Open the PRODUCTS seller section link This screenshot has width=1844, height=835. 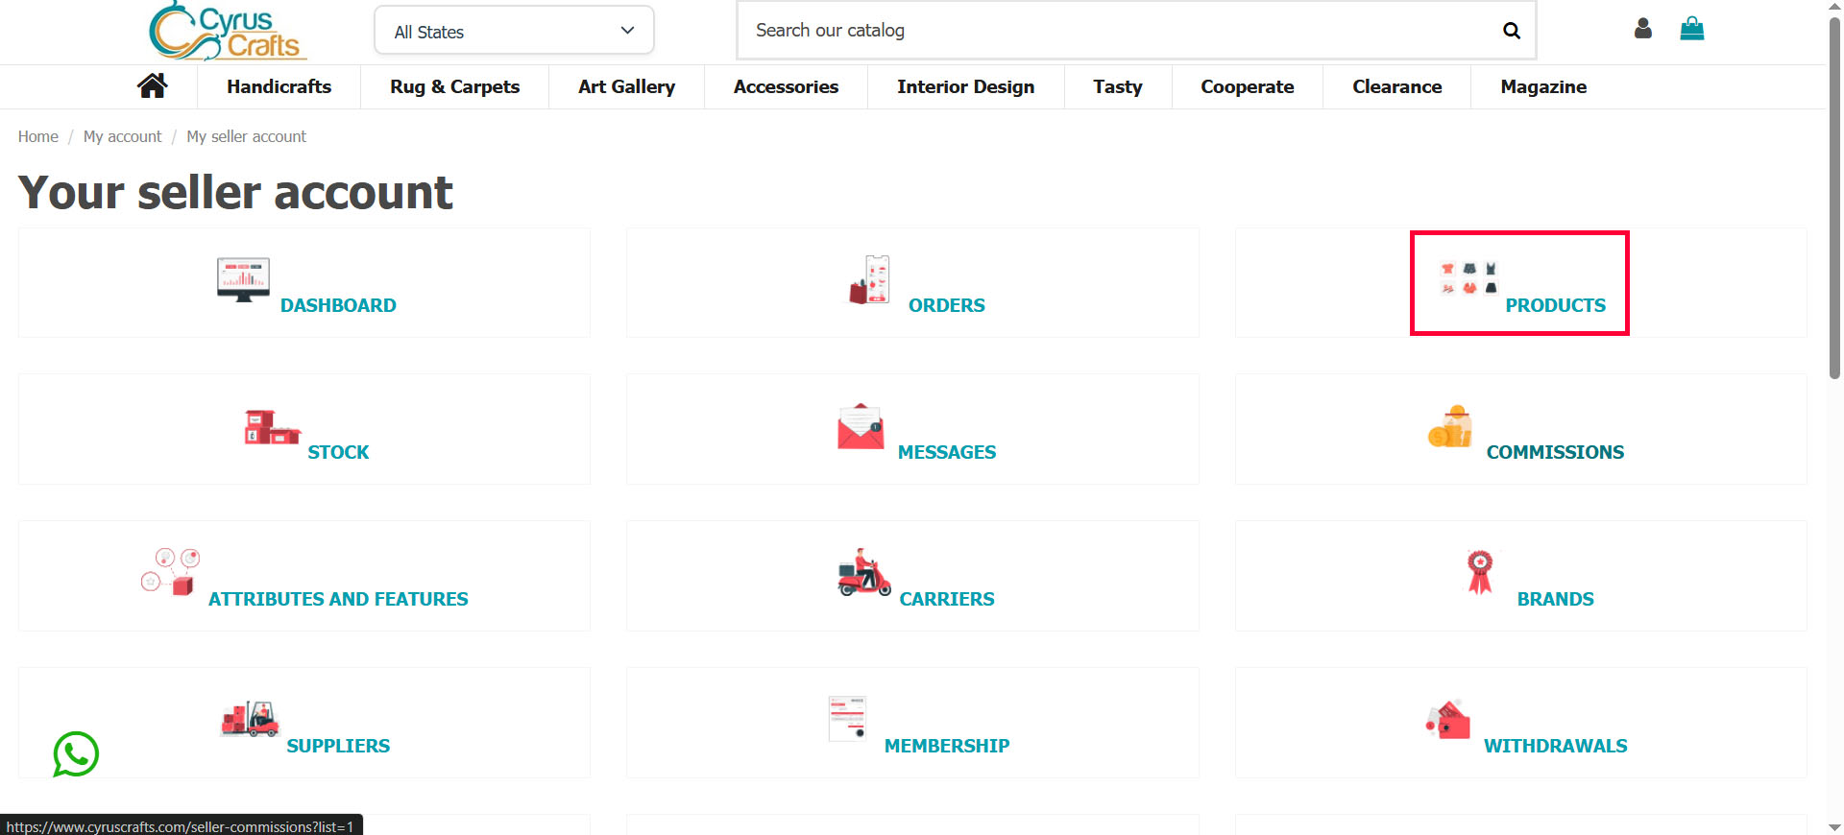(x=1554, y=305)
